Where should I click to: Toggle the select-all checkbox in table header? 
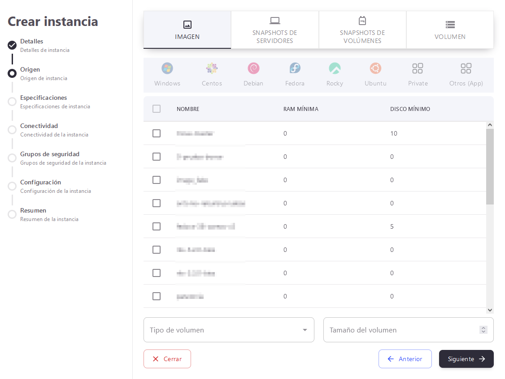tap(157, 109)
